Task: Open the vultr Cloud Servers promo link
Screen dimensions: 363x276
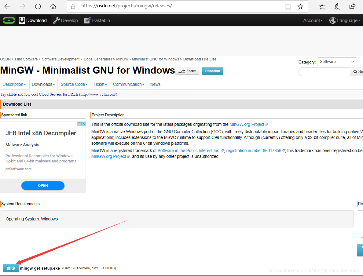Action: (59, 94)
